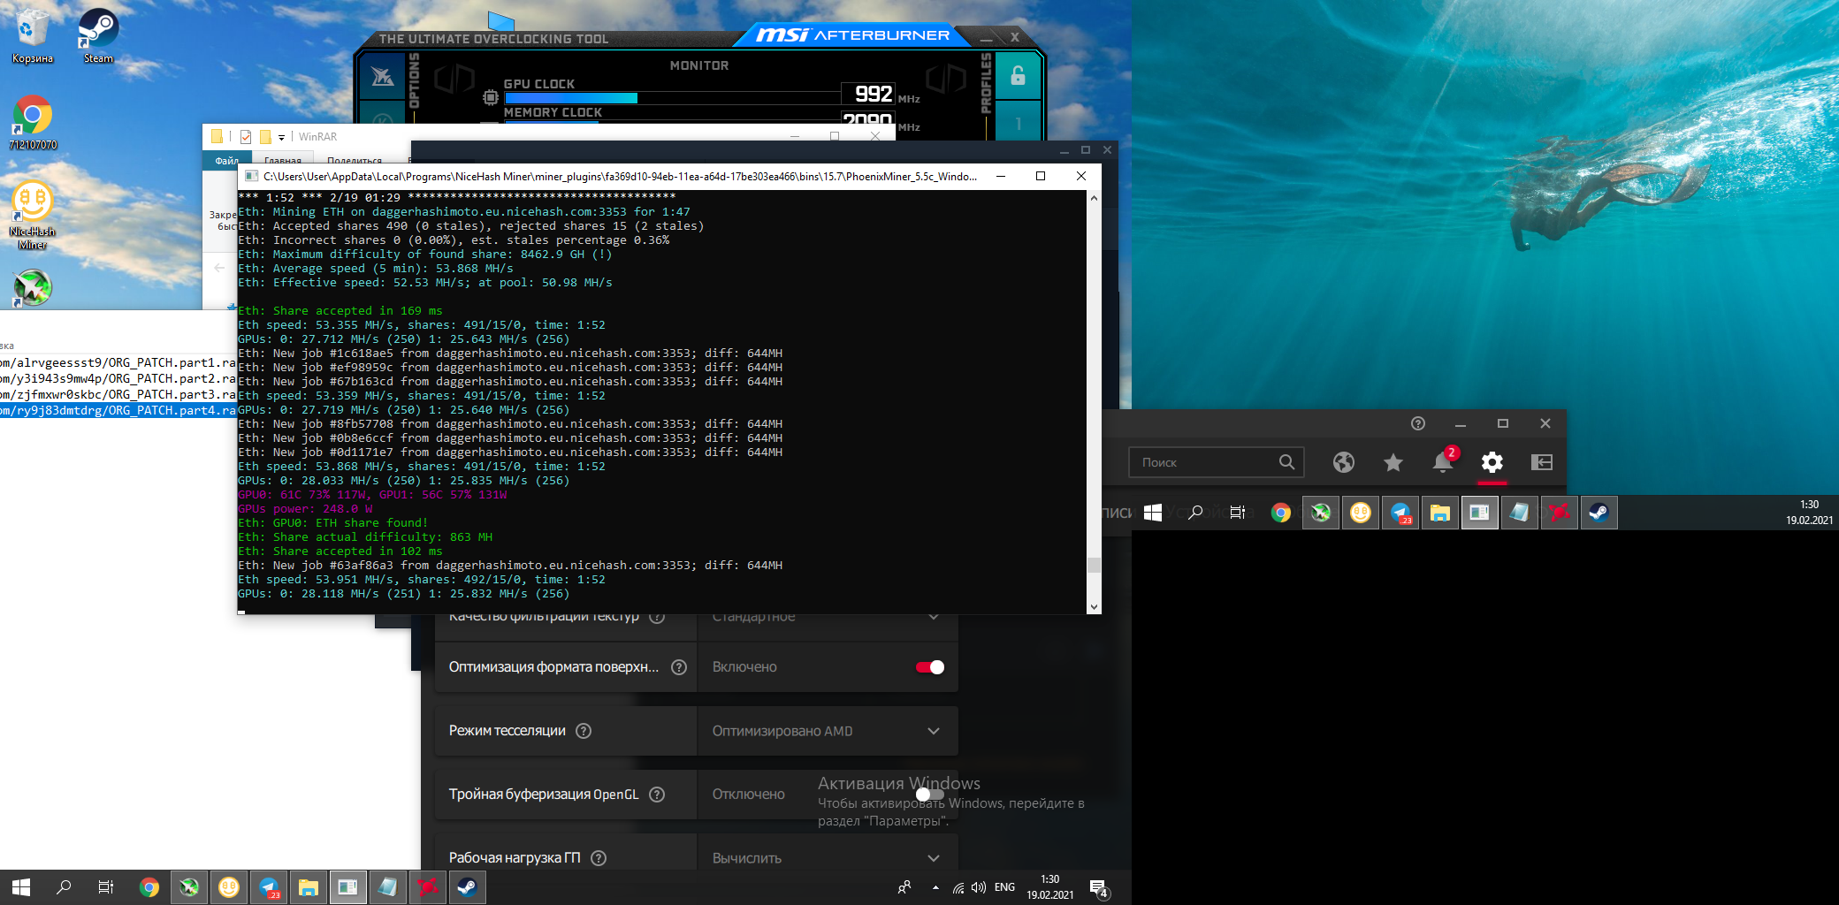The height and width of the screenshot is (905, 1839).
Task: Open the Notepad icon in the bottom-left taskbar
Action: click(388, 887)
